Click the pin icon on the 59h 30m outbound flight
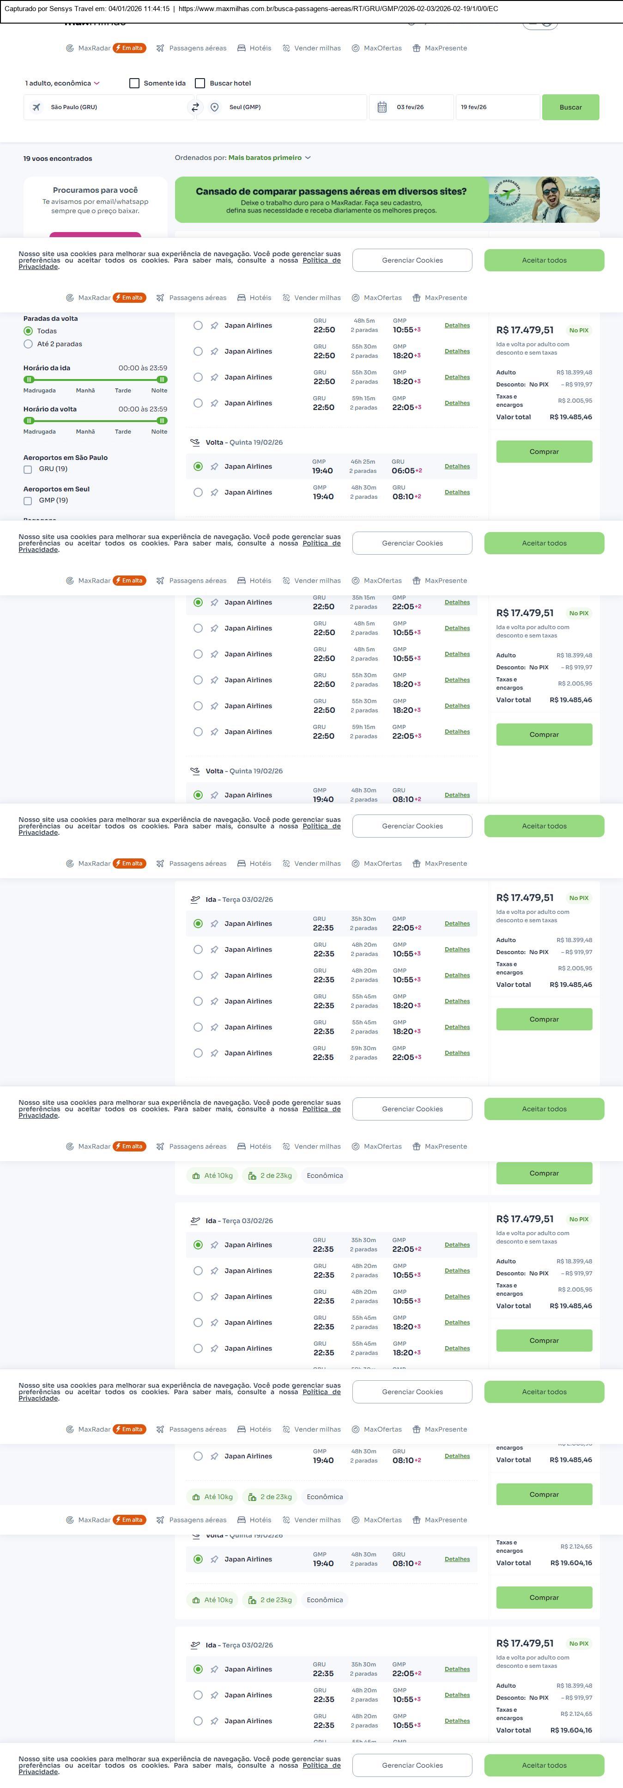 214,1053
